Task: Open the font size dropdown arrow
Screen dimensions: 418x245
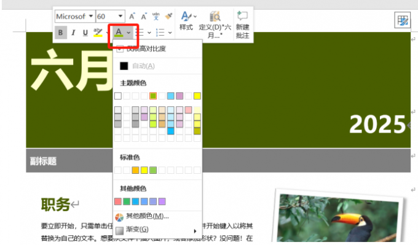Action: [120, 16]
